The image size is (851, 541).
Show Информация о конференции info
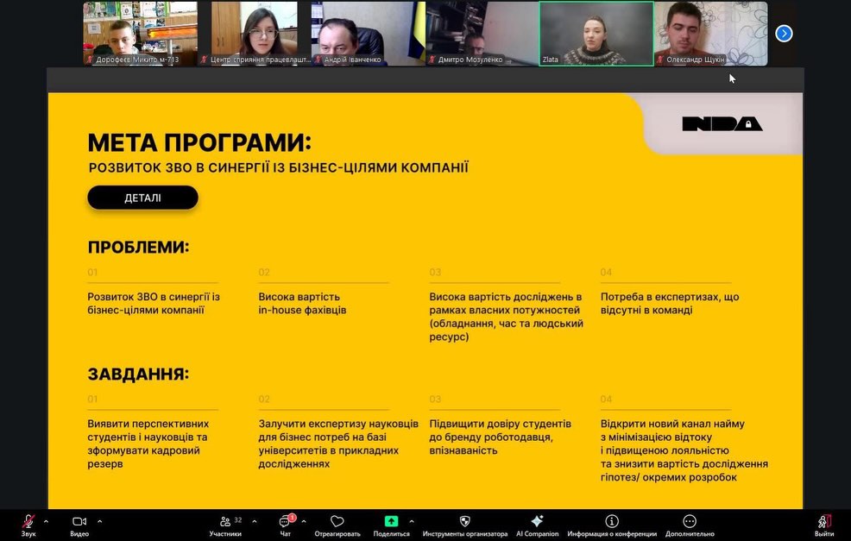612,522
